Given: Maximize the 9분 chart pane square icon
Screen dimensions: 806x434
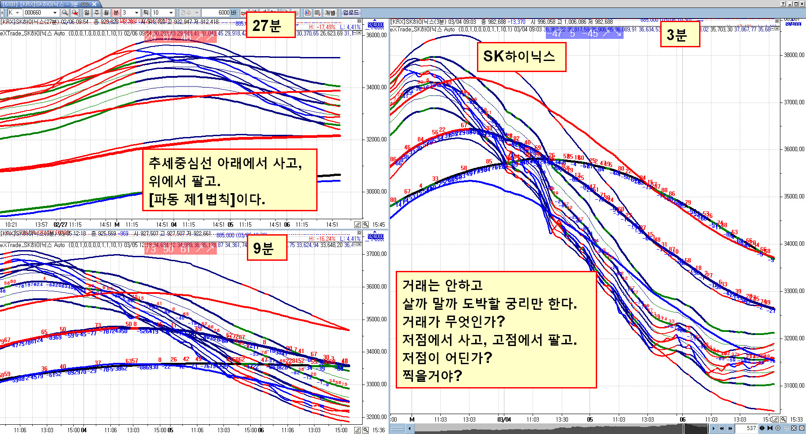Looking at the screenshot, I should click(x=359, y=232).
